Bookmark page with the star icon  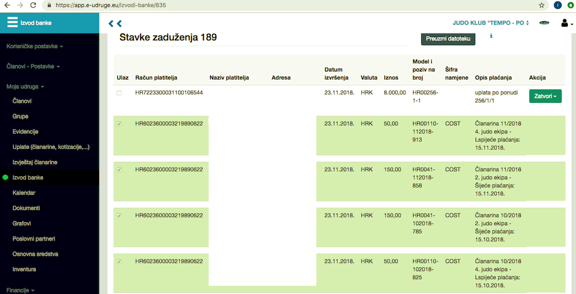point(541,5)
